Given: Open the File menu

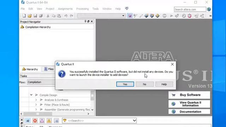Looking at the screenshot, I should pyautogui.click(x=23, y=9).
